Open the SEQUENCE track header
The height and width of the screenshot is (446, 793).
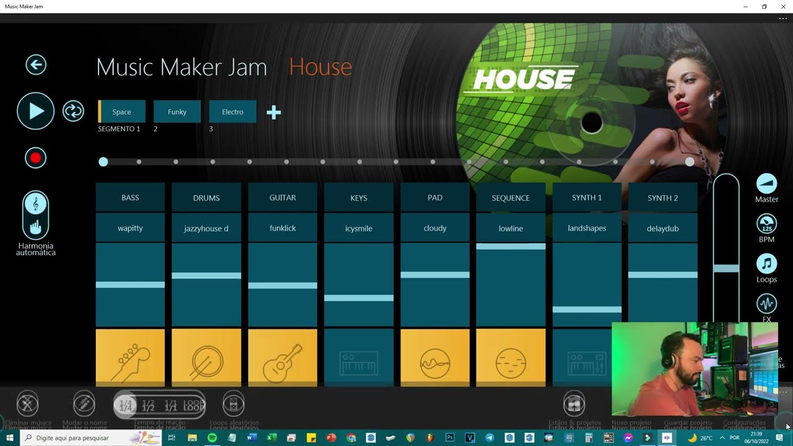click(510, 198)
